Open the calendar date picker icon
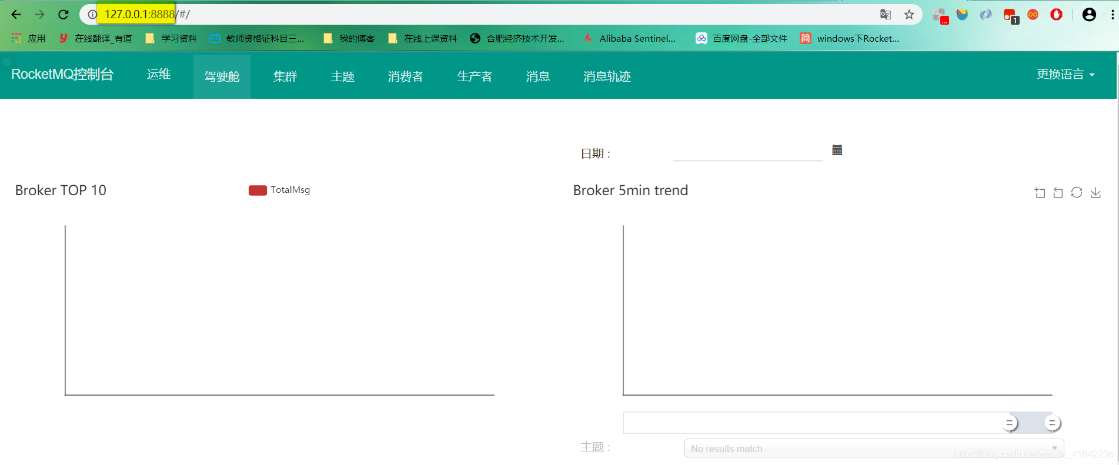The height and width of the screenshot is (465, 1119). coord(837,150)
